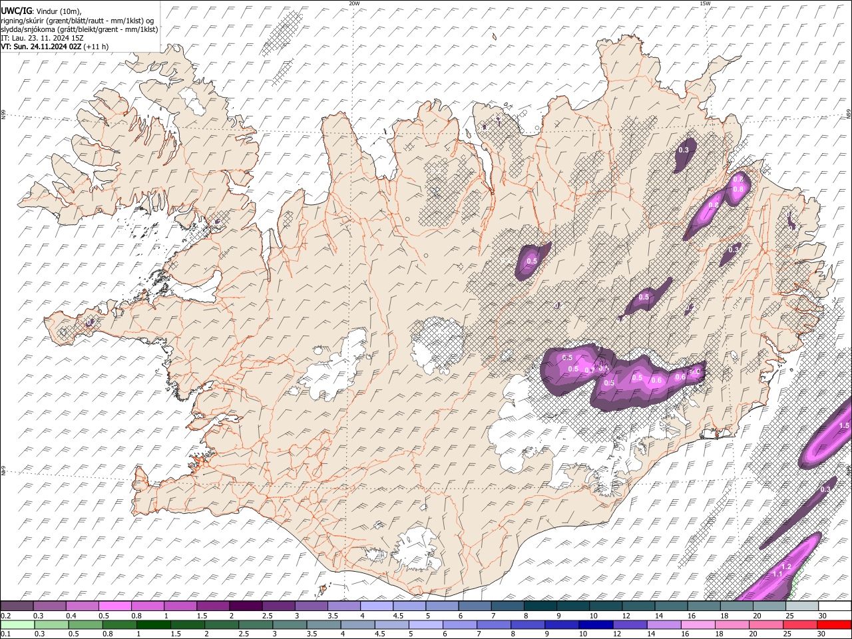Image resolution: width=852 pixels, height=639 pixels.
Task: Click the lavender 14 swatch in lower legend row
Action: [x=664, y=624]
